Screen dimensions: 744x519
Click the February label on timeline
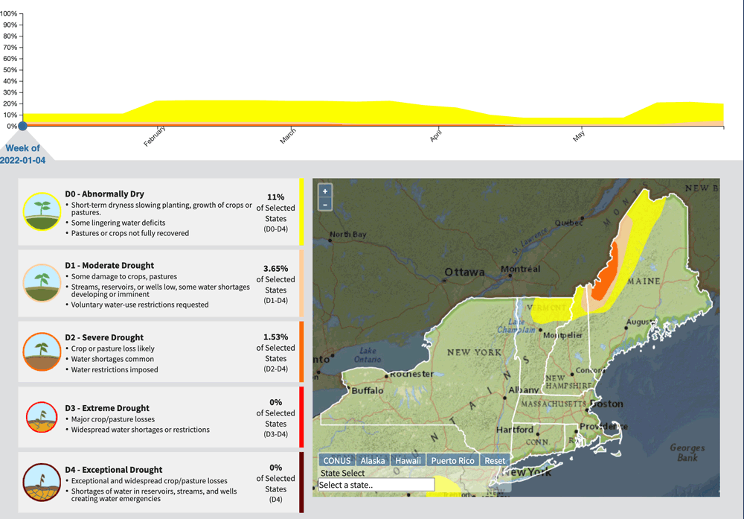point(155,136)
